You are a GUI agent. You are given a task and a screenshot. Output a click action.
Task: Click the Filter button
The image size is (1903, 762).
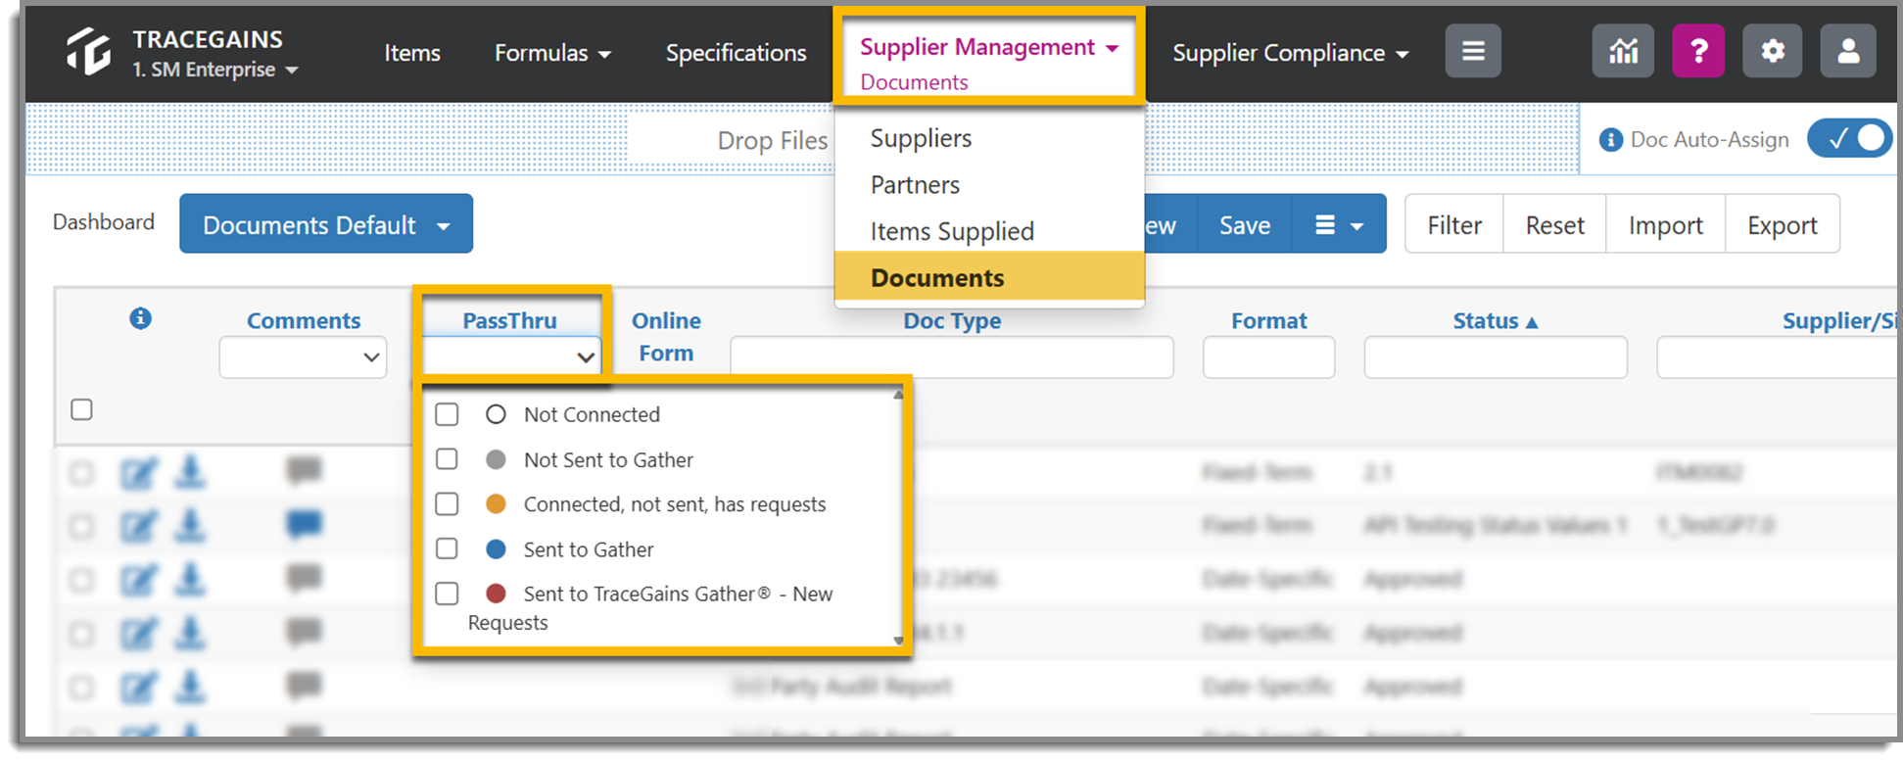point(1454,225)
